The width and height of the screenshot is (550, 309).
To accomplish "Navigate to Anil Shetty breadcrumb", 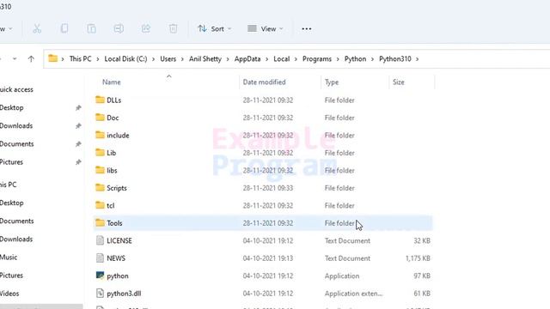I will coord(205,59).
